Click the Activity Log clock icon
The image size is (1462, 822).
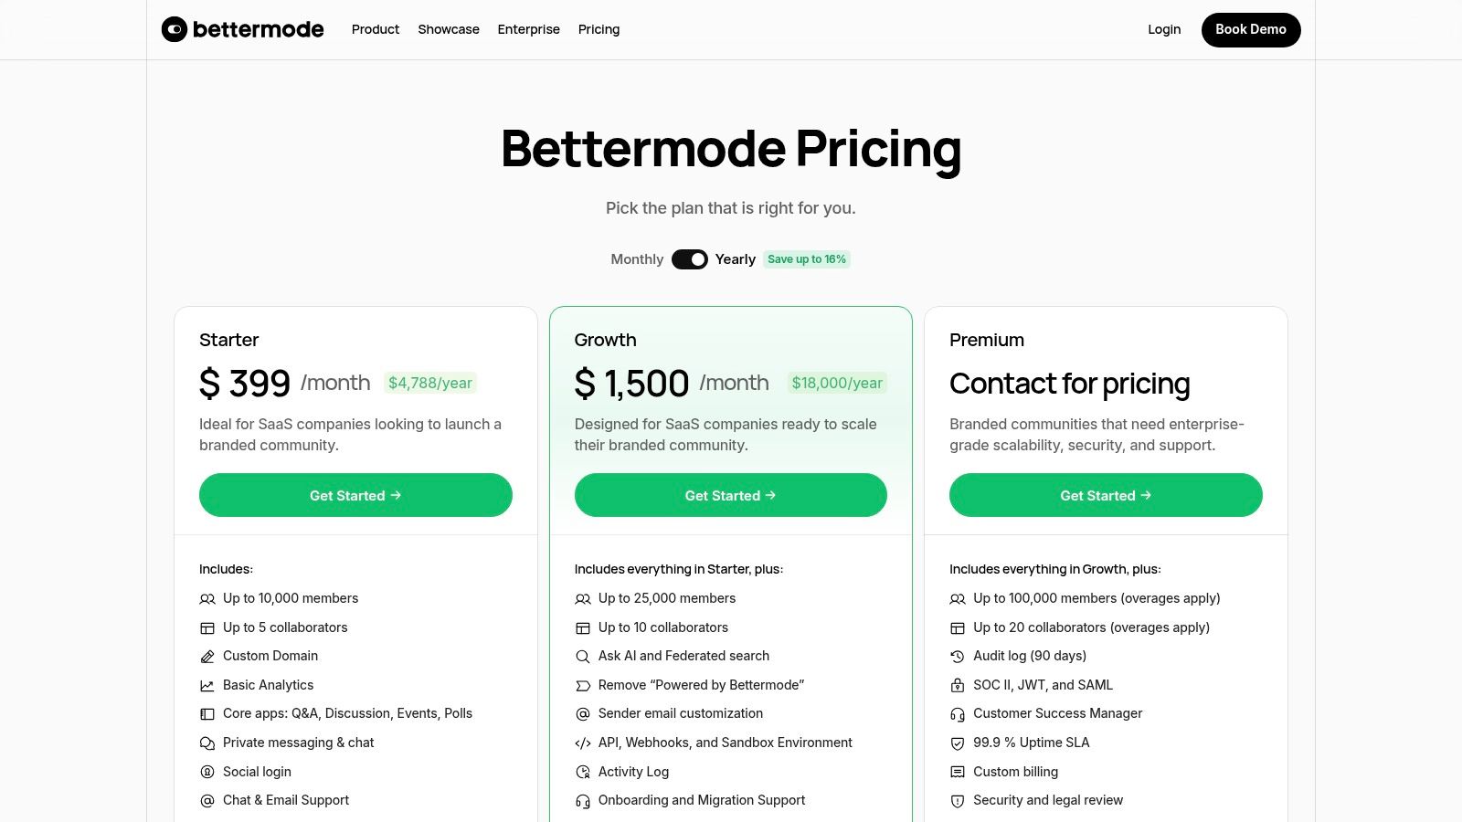tap(582, 772)
